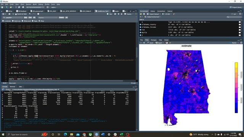Click the Print icon in main toolbar

[x=23, y=7]
